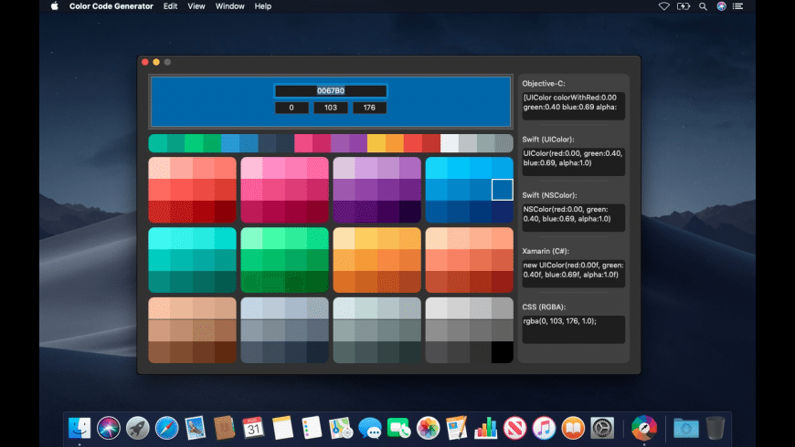Open Notes app in the Dock

click(x=282, y=428)
